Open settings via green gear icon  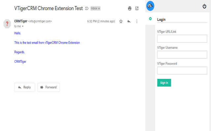[150, 19]
